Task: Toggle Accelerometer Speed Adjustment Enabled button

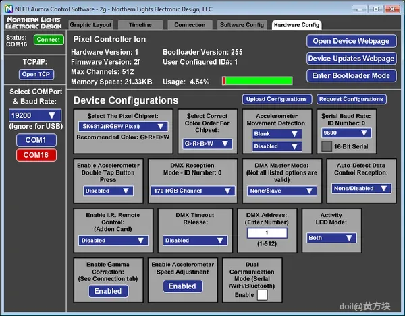Action: point(182,286)
